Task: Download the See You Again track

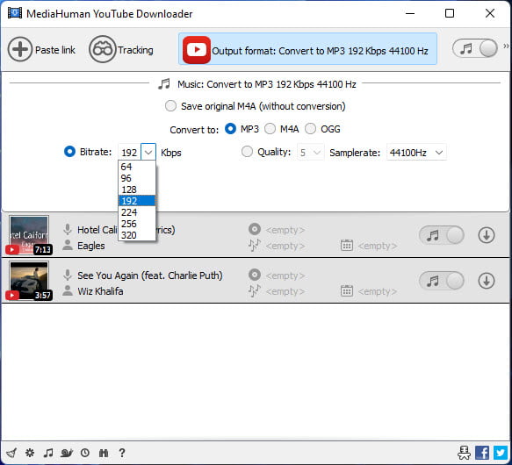Action: tap(487, 281)
